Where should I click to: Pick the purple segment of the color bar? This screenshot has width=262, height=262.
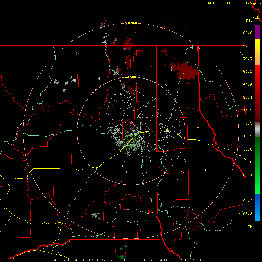257,32
